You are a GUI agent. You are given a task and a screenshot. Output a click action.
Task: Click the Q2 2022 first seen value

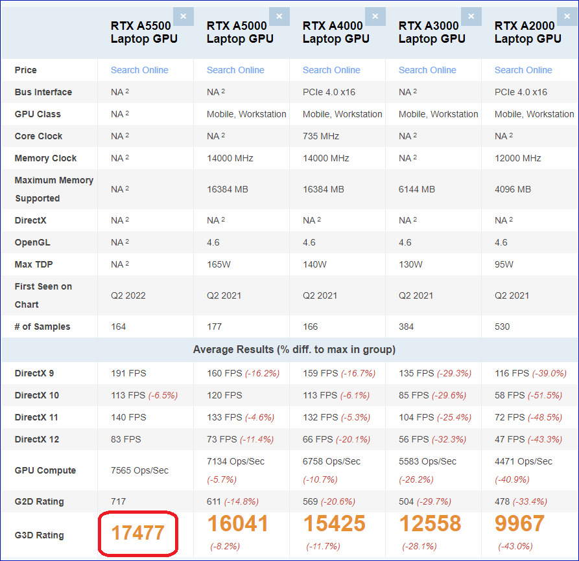[x=128, y=295]
